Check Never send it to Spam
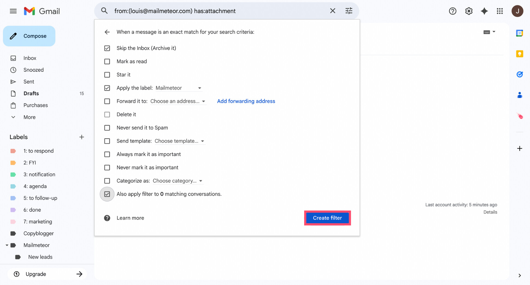 (x=107, y=128)
